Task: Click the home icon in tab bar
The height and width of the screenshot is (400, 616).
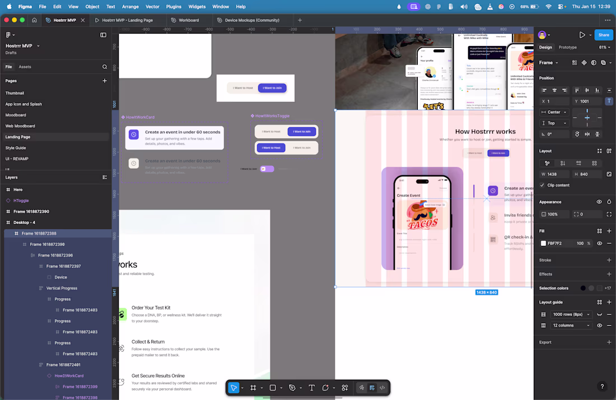Action: point(34,20)
